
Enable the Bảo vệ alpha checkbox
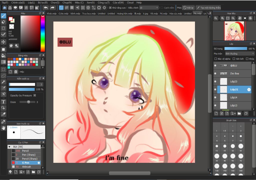[216, 59]
